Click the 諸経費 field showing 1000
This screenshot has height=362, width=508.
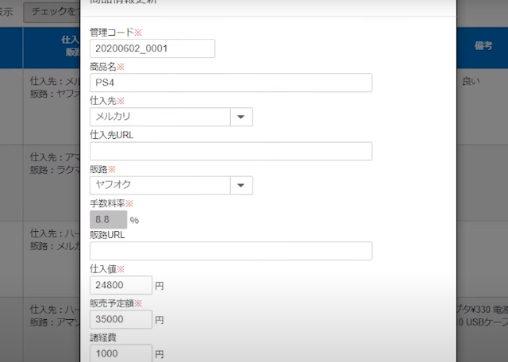[121, 353]
